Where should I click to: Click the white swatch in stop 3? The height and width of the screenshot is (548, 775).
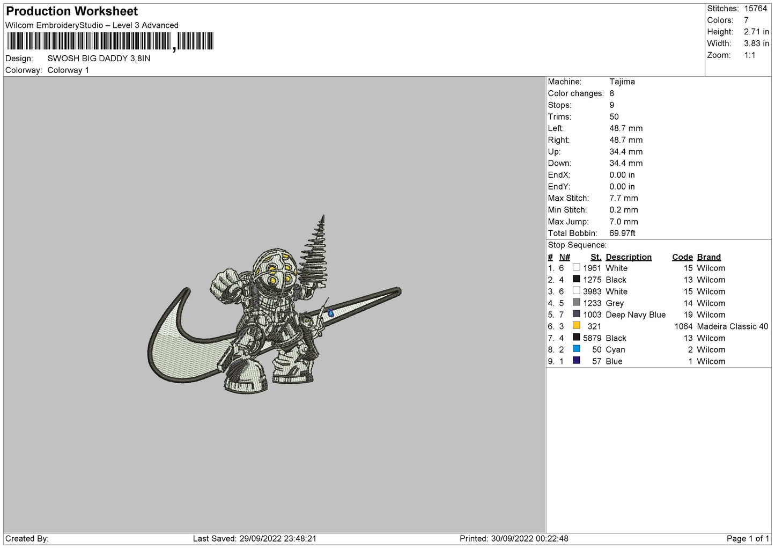(x=576, y=291)
